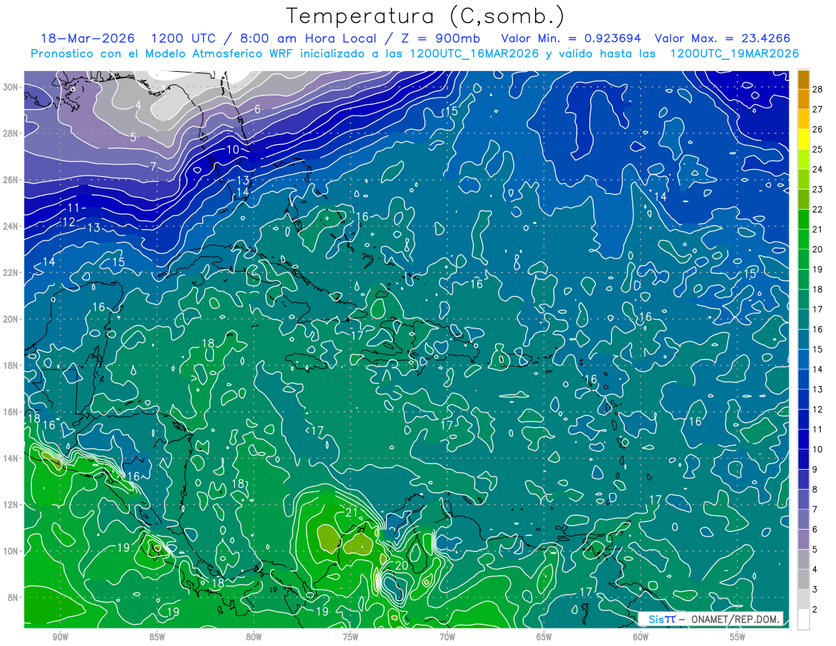Click the '70W' longitude axis label

tap(447, 637)
